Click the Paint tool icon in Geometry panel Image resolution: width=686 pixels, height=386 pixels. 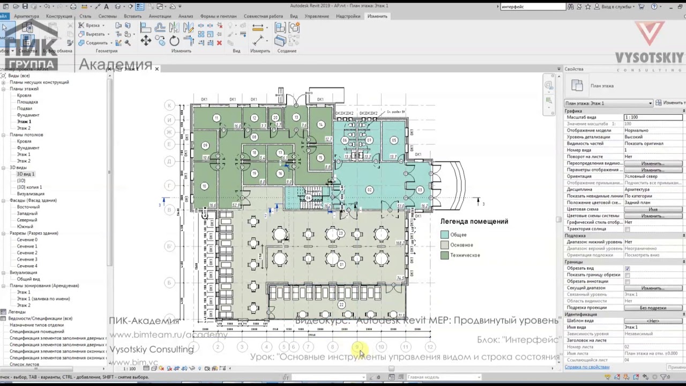[128, 34]
